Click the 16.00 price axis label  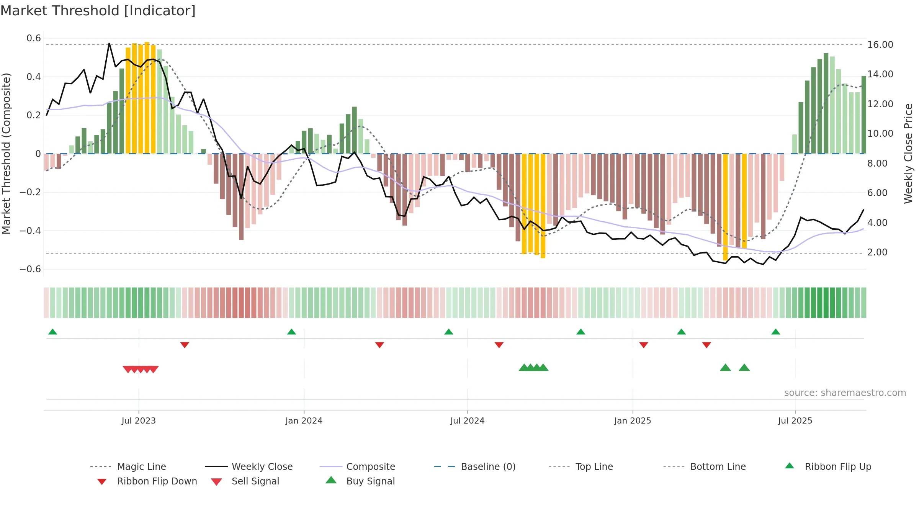pyautogui.click(x=880, y=45)
